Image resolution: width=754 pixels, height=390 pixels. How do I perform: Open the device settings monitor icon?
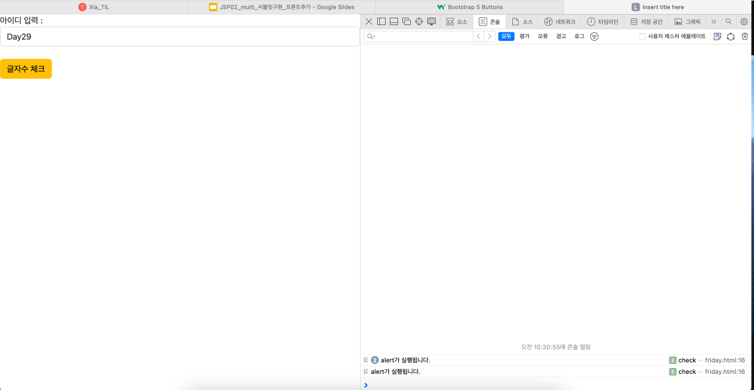click(x=432, y=21)
